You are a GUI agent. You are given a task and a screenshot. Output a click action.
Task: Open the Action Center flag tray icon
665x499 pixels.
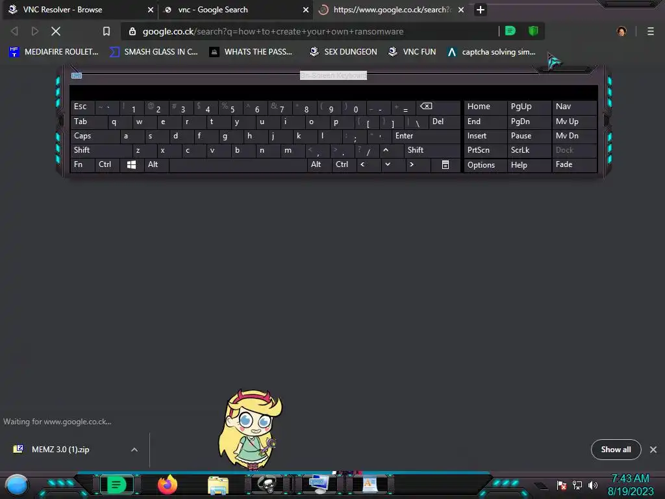pyautogui.click(x=562, y=485)
